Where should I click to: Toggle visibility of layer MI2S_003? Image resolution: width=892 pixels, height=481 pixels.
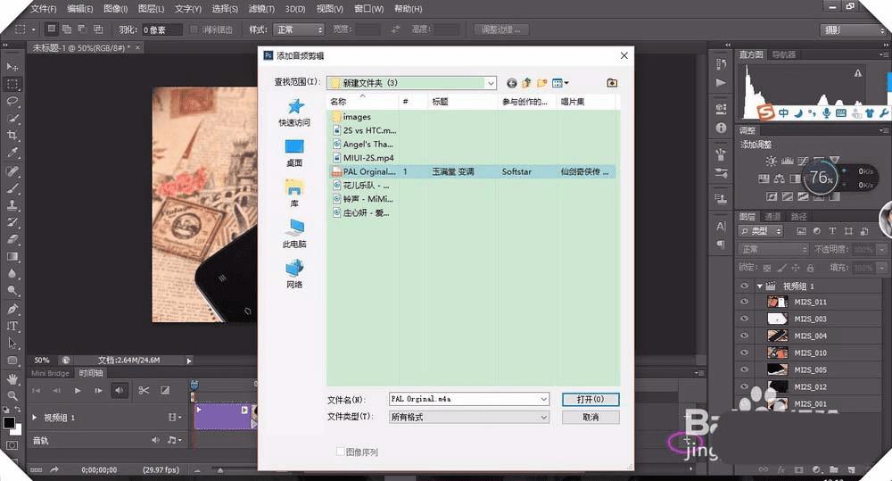pyautogui.click(x=744, y=319)
